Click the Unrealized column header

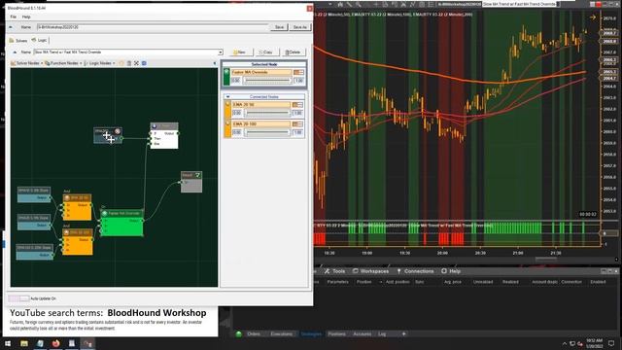tap(483, 282)
